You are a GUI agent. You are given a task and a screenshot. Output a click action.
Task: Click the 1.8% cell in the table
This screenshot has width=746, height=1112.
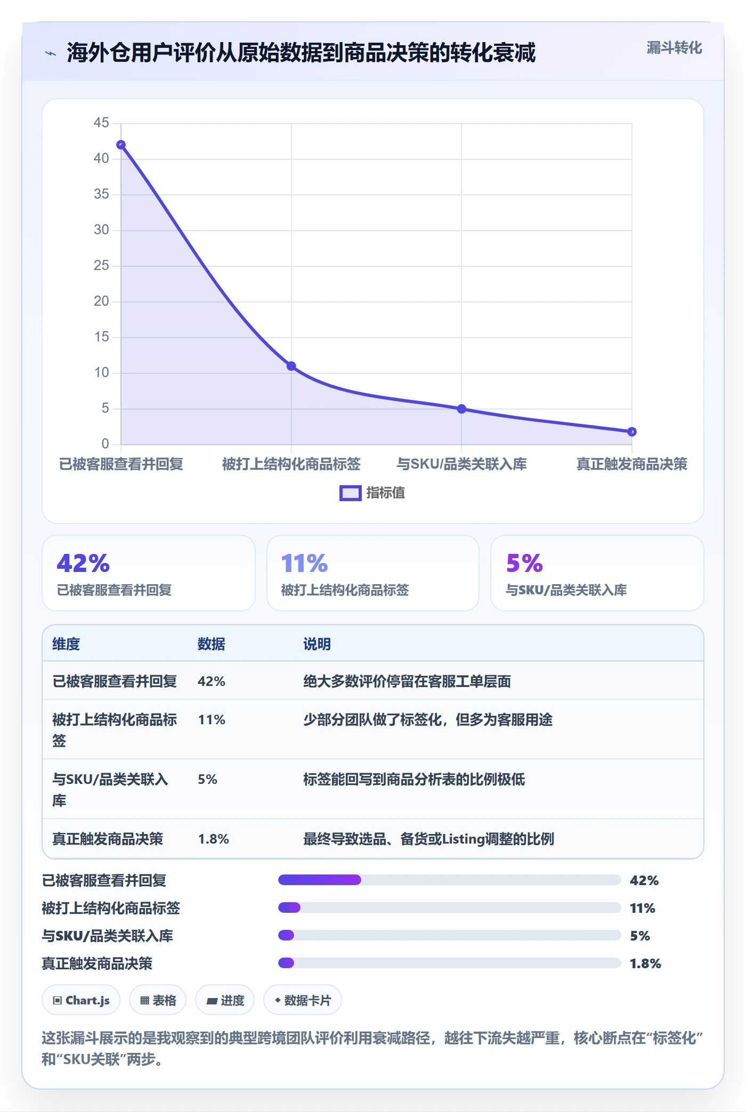click(214, 839)
